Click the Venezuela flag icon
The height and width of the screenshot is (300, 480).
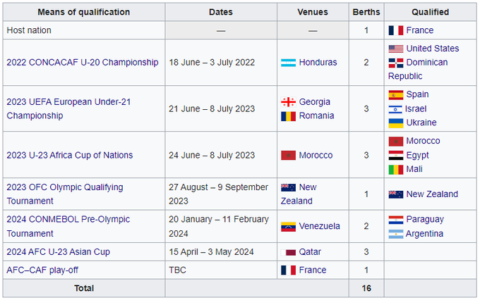288,226
